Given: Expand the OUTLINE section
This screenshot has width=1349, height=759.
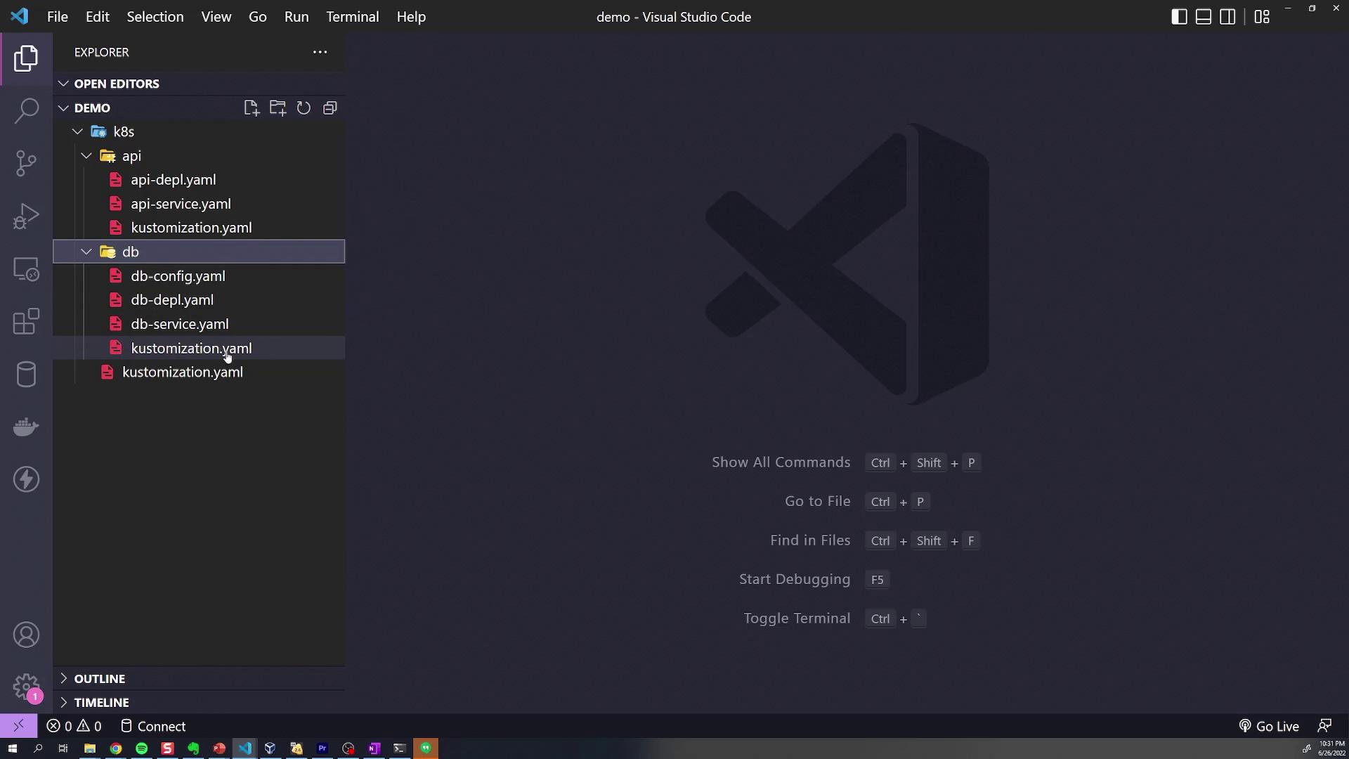Looking at the screenshot, I should 99,679.
